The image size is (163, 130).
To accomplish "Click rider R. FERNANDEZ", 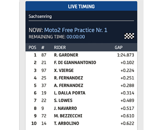I will [68, 78].
